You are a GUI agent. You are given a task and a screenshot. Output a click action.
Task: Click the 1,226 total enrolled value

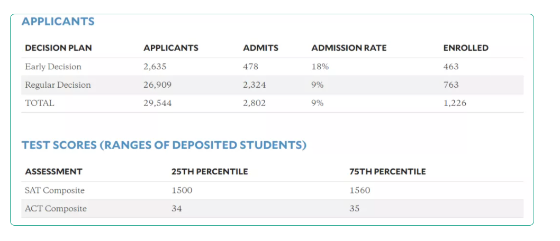[455, 104]
